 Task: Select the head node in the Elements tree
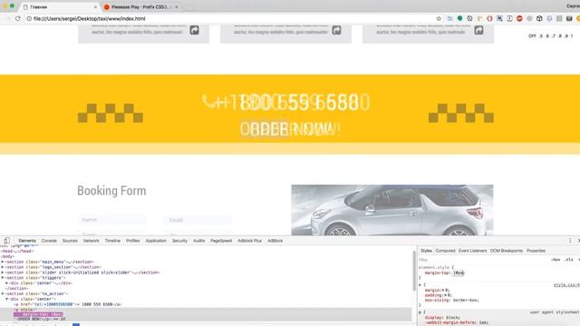pos(17,251)
